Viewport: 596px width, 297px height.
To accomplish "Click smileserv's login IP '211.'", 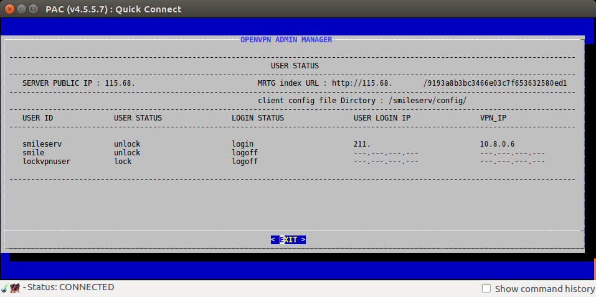I will (362, 144).
